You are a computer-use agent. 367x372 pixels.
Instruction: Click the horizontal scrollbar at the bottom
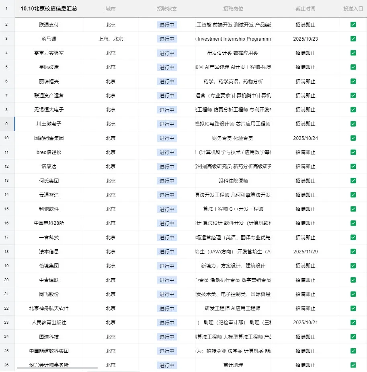(x=57, y=368)
